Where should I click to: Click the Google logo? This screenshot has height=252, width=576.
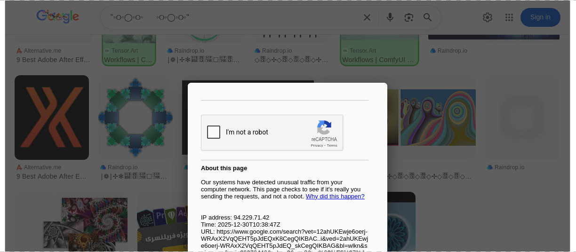57,17
